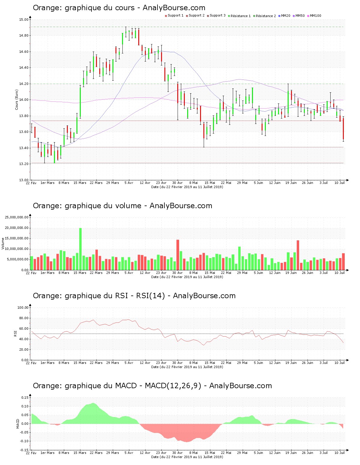Click the Support 3 legend entry

pos(216,16)
